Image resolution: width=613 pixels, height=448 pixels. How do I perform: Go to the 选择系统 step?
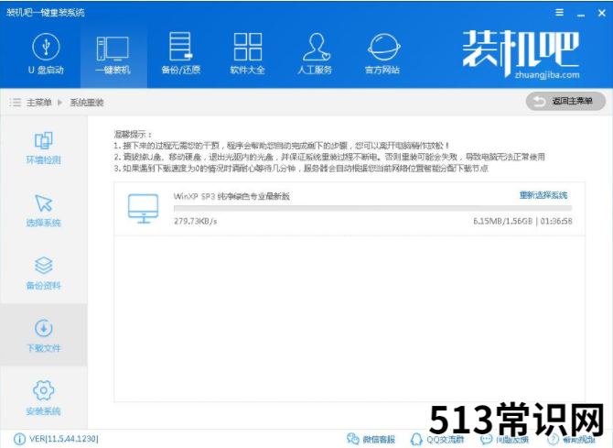pyautogui.click(x=43, y=211)
